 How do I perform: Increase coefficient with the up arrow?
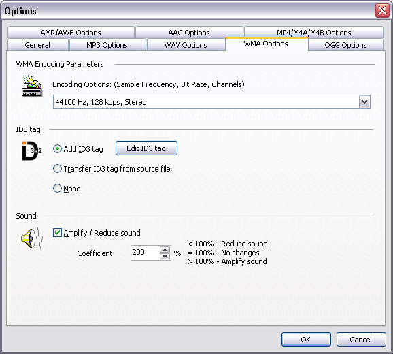tap(165, 250)
